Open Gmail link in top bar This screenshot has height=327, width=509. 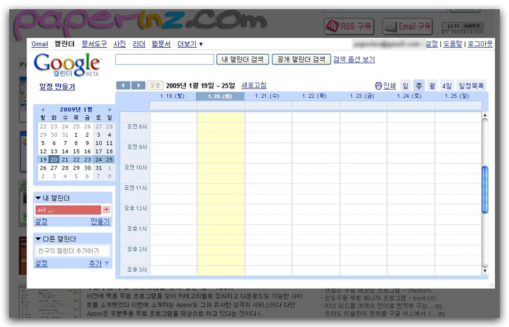click(x=40, y=44)
